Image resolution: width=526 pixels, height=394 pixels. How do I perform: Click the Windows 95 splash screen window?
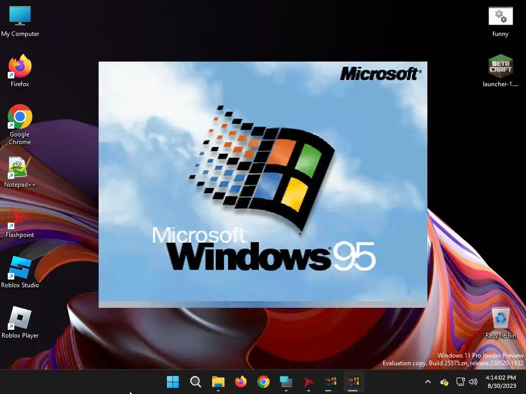[x=262, y=184]
